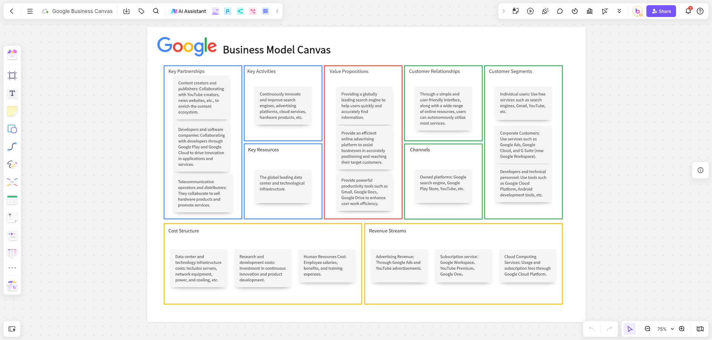
Task: Click the AI image generator icon
Action: pos(215,11)
